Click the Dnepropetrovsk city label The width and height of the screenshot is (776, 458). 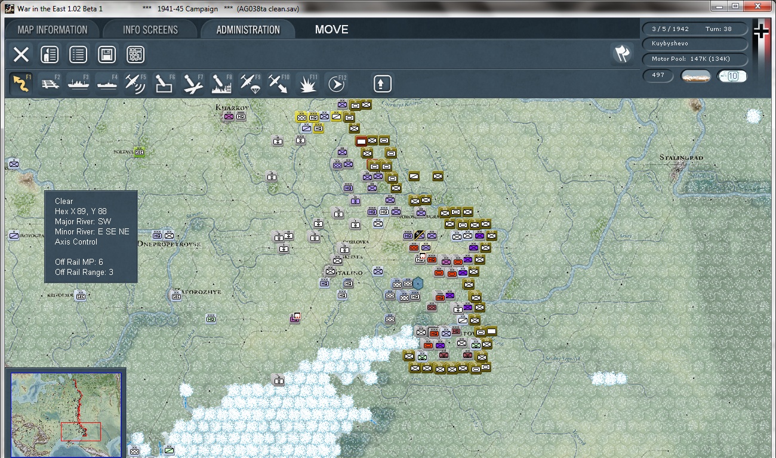point(170,244)
